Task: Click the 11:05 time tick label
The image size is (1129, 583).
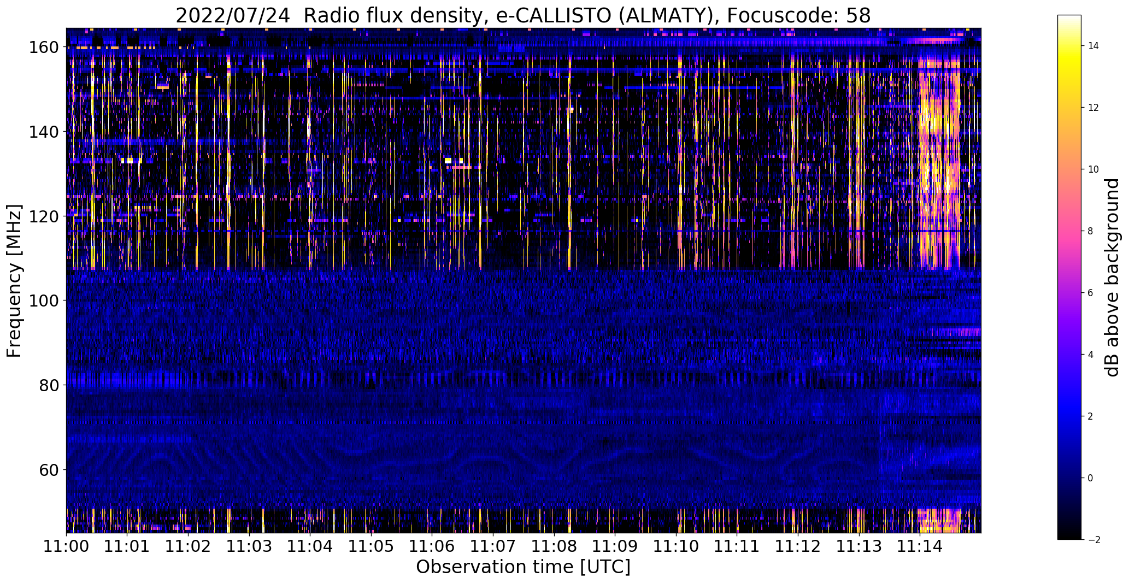Action: [371, 546]
